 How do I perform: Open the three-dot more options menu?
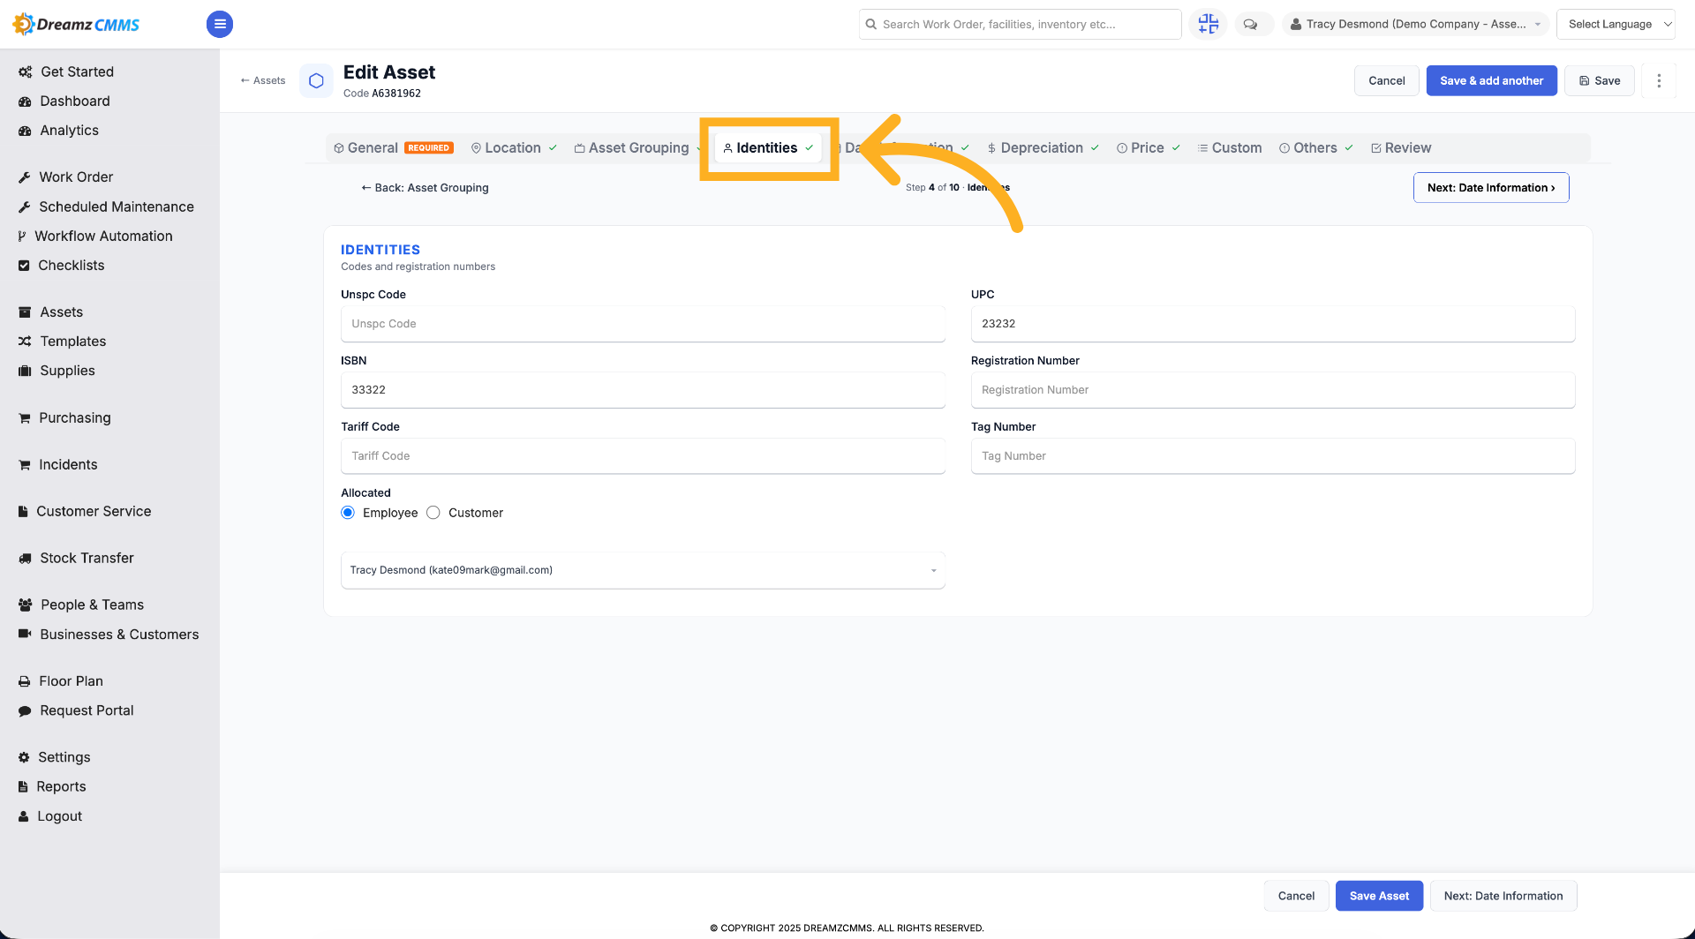point(1659,80)
